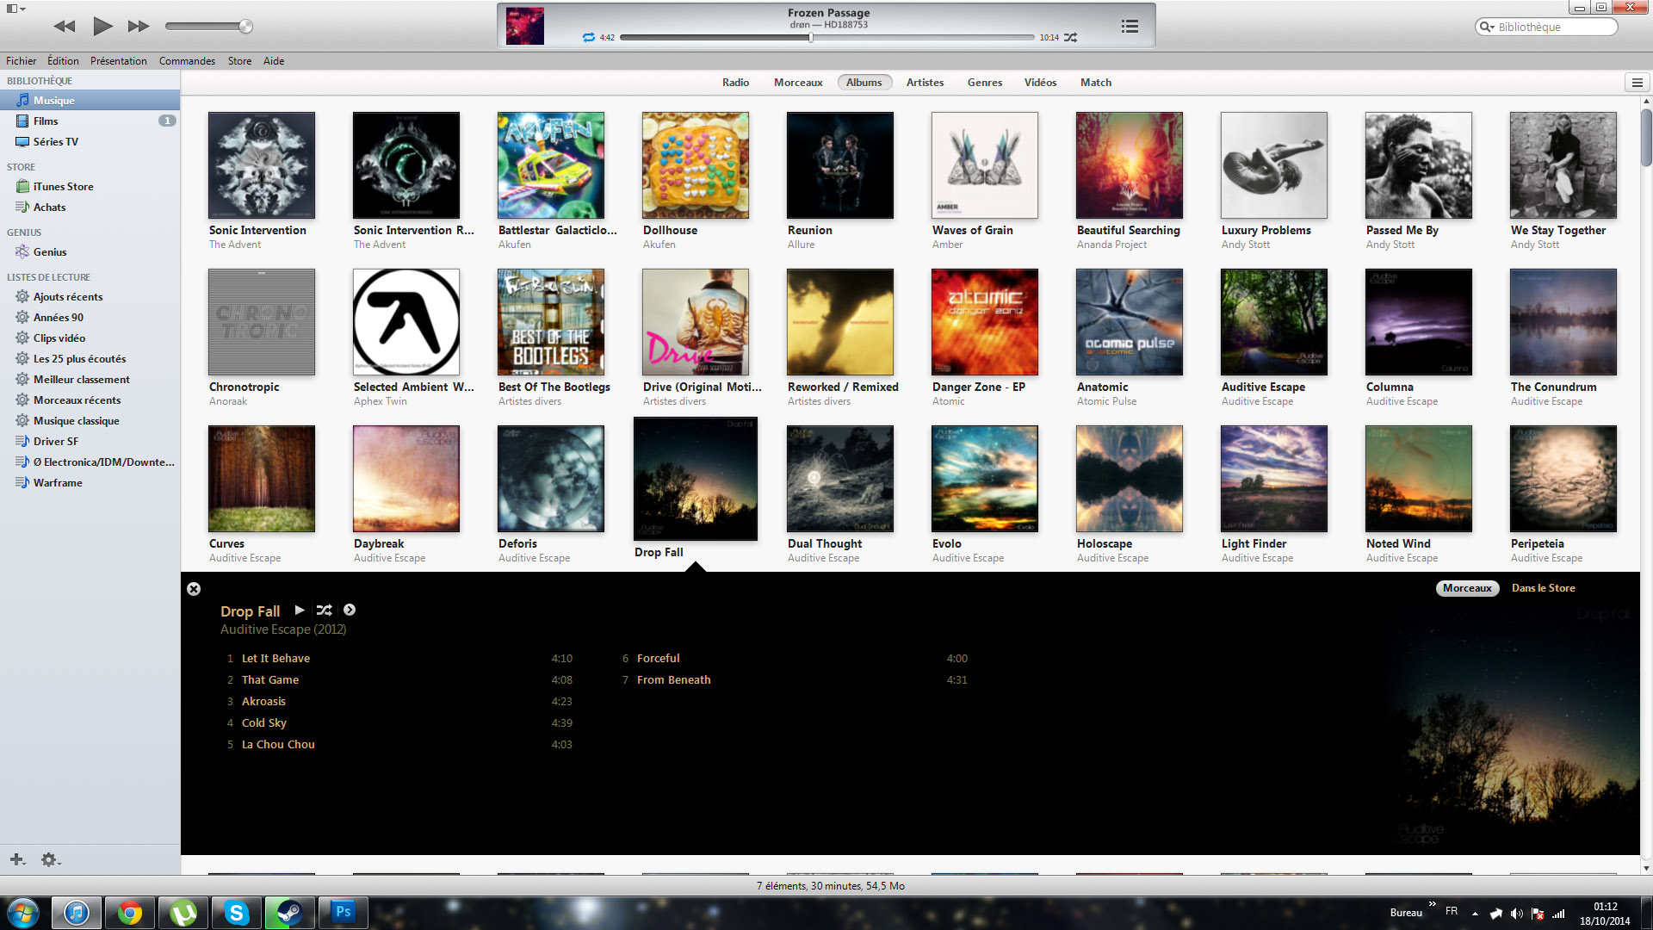Viewport: 1653px width, 930px height.
Task: Open the Édition menu
Action: pos(63,61)
